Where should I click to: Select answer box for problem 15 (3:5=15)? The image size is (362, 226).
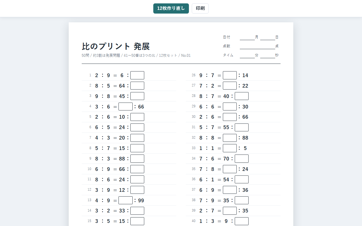tap(137, 221)
